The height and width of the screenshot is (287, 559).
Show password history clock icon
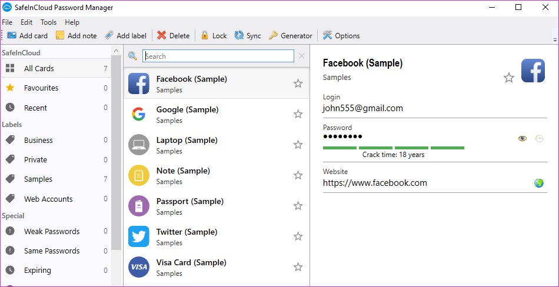(540, 139)
